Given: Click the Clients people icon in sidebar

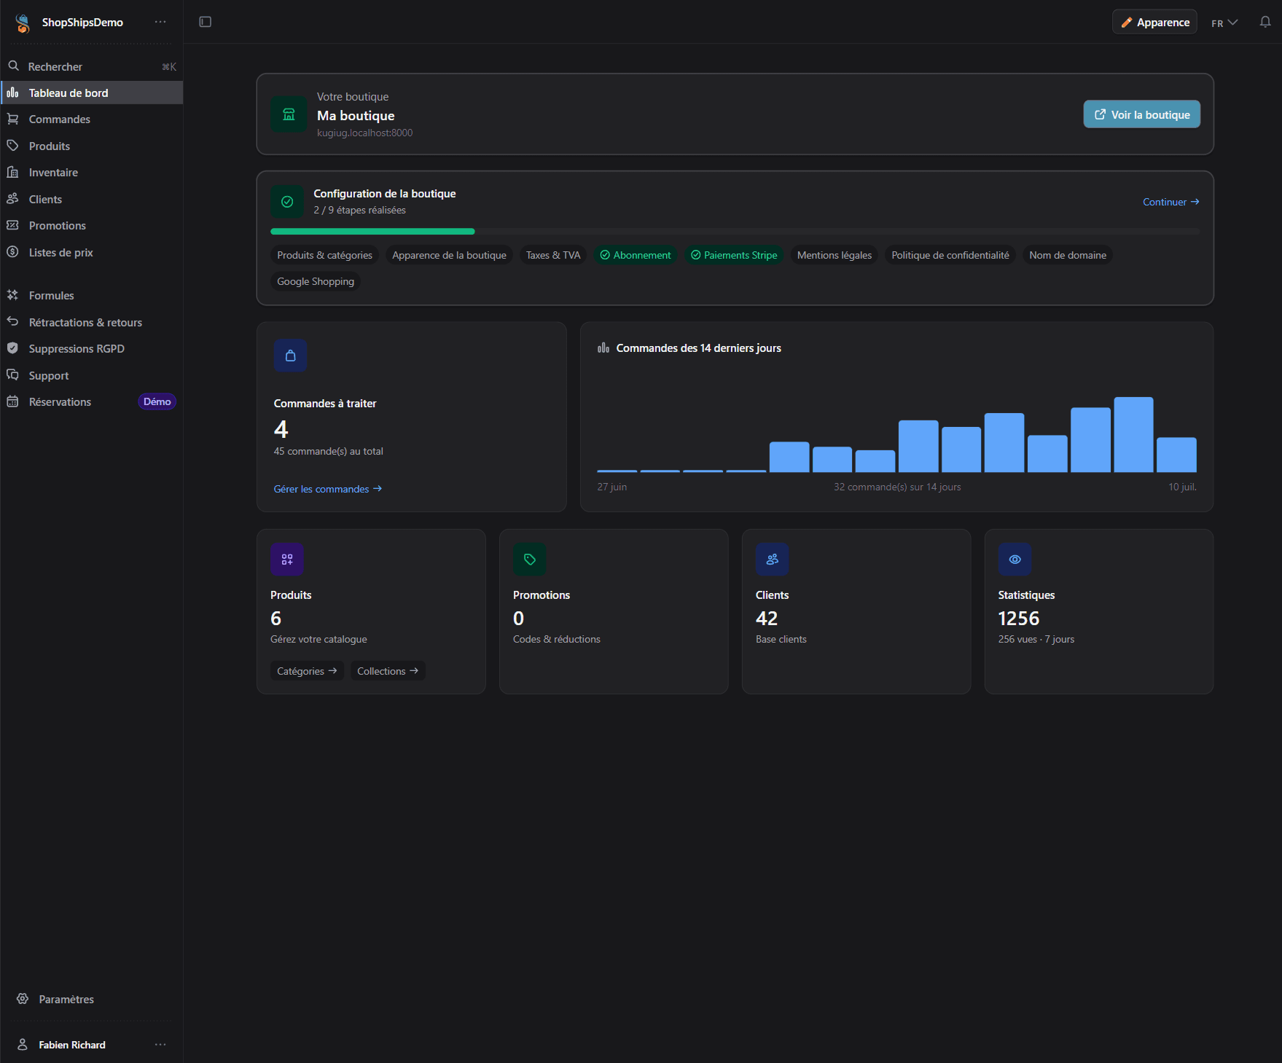Looking at the screenshot, I should tap(12, 199).
